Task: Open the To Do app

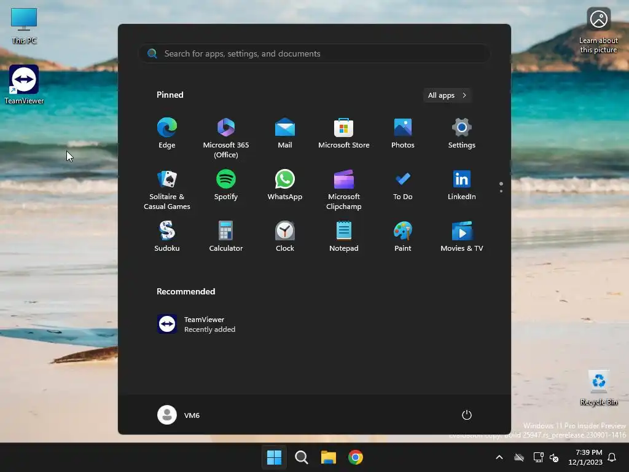Action: tap(403, 186)
